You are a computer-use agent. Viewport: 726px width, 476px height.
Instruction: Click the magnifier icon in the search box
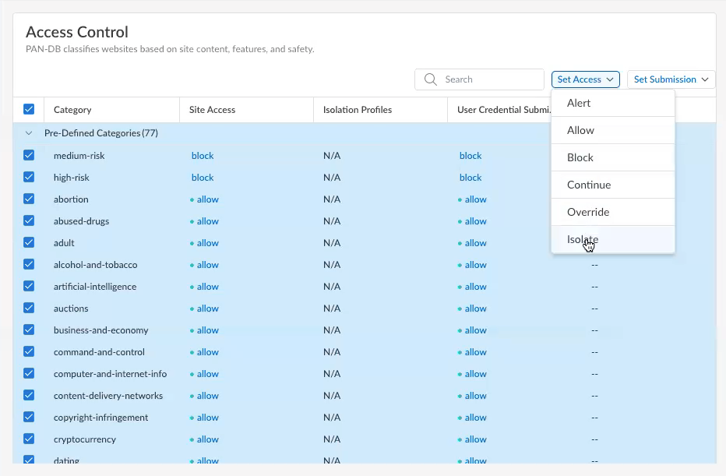(x=430, y=79)
